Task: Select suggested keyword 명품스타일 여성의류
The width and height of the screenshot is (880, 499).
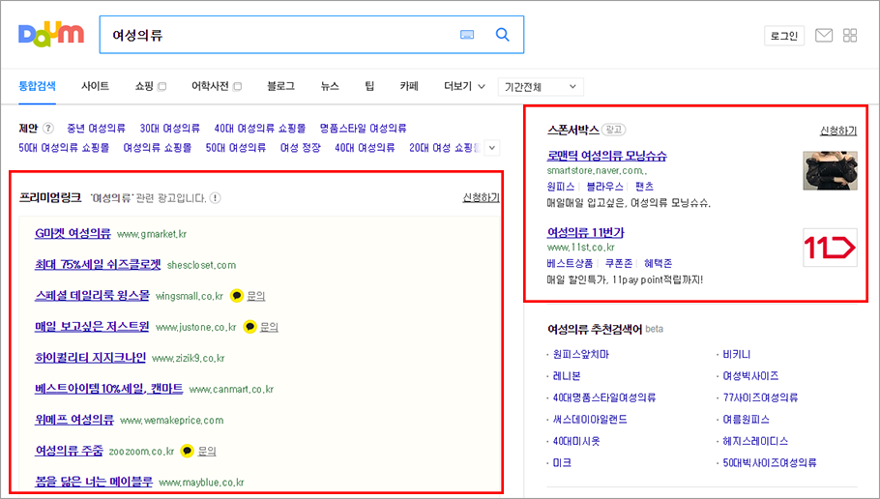Action: 363,129
